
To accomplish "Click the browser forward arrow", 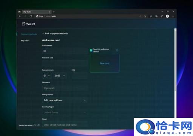I will (25, 16).
